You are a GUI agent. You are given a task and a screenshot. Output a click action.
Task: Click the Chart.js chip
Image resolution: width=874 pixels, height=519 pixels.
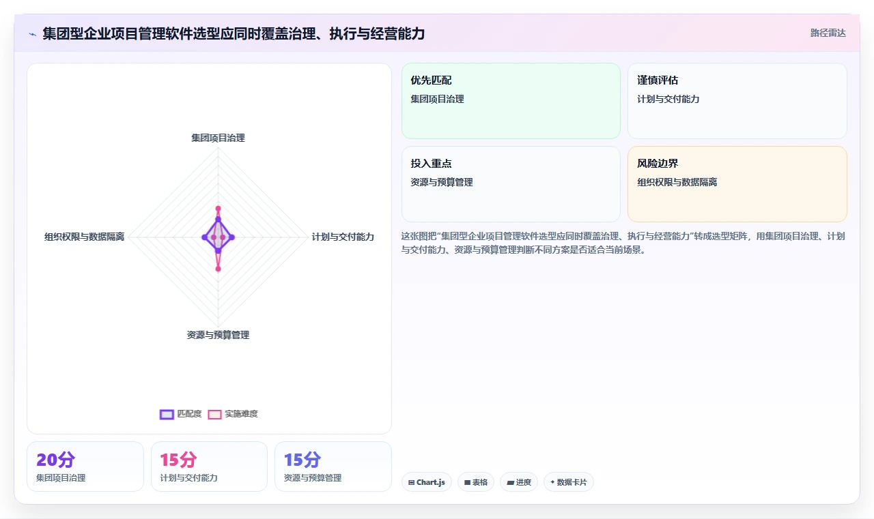427,482
